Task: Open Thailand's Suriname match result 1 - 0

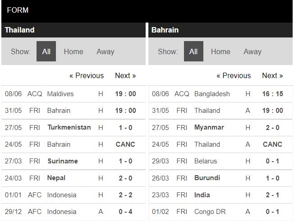Action: [125, 161]
